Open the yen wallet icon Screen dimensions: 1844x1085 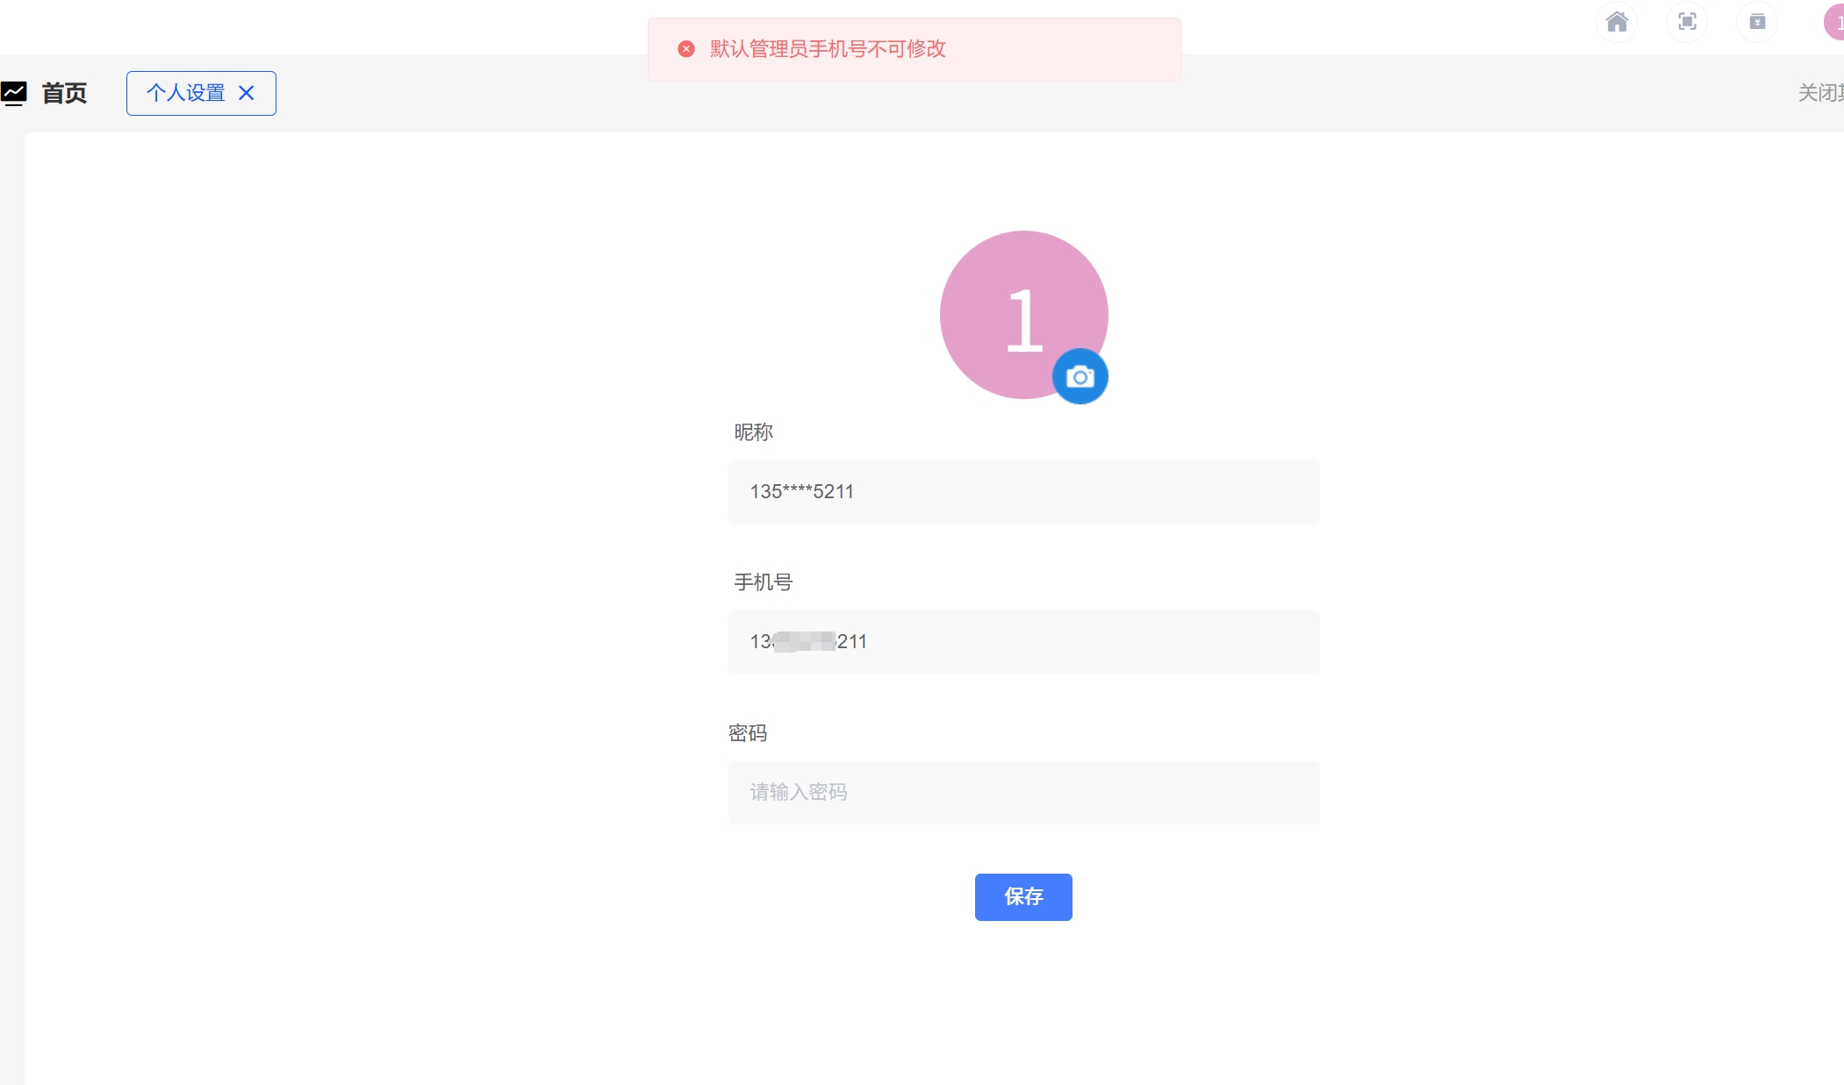point(1757,21)
